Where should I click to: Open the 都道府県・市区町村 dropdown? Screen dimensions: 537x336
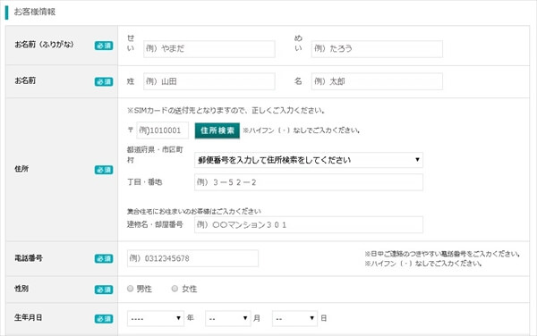point(309,160)
